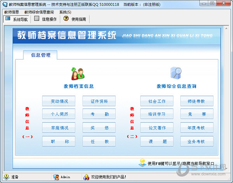Screen dimensions: 233x183
Task: Open the 师徒带教 button
Action: (197, 101)
